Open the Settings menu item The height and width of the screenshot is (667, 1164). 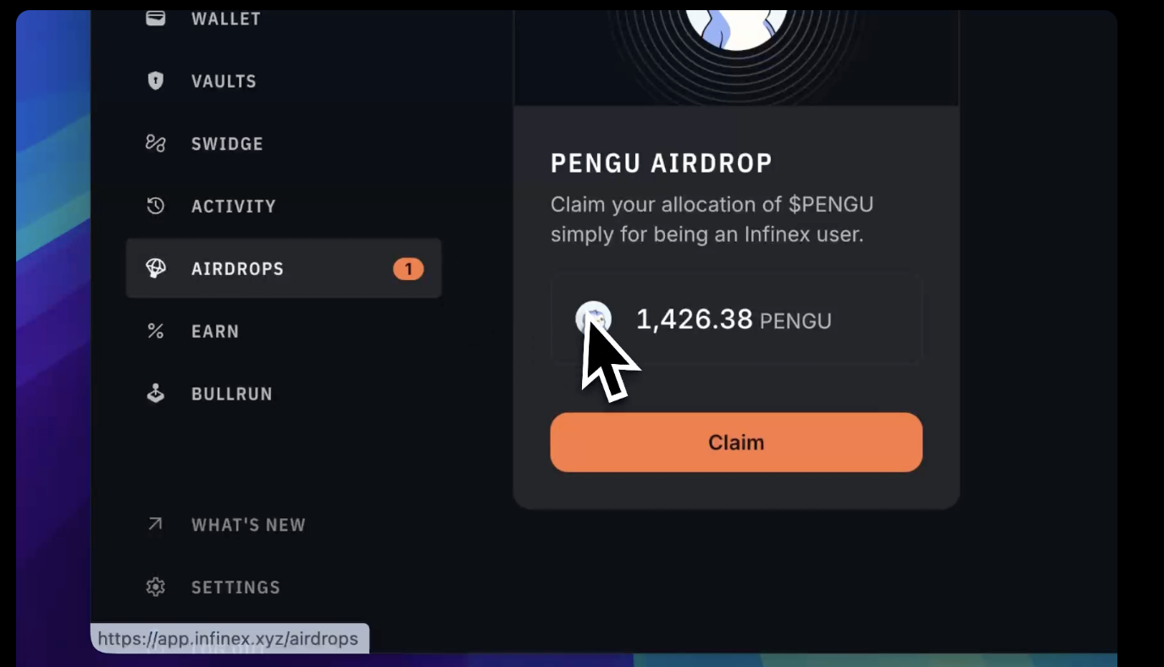236,587
